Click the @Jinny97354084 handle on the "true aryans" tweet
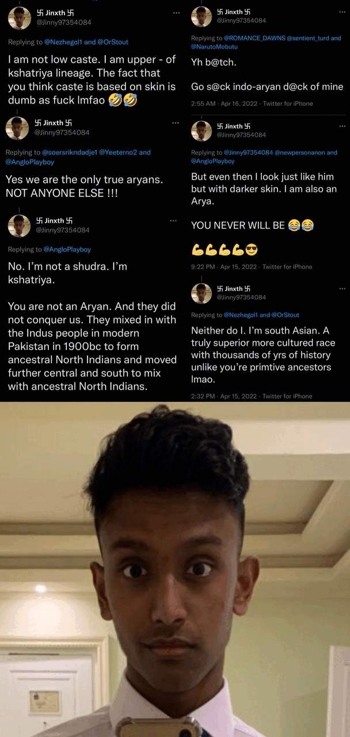This screenshot has width=350, height=737. (62, 132)
